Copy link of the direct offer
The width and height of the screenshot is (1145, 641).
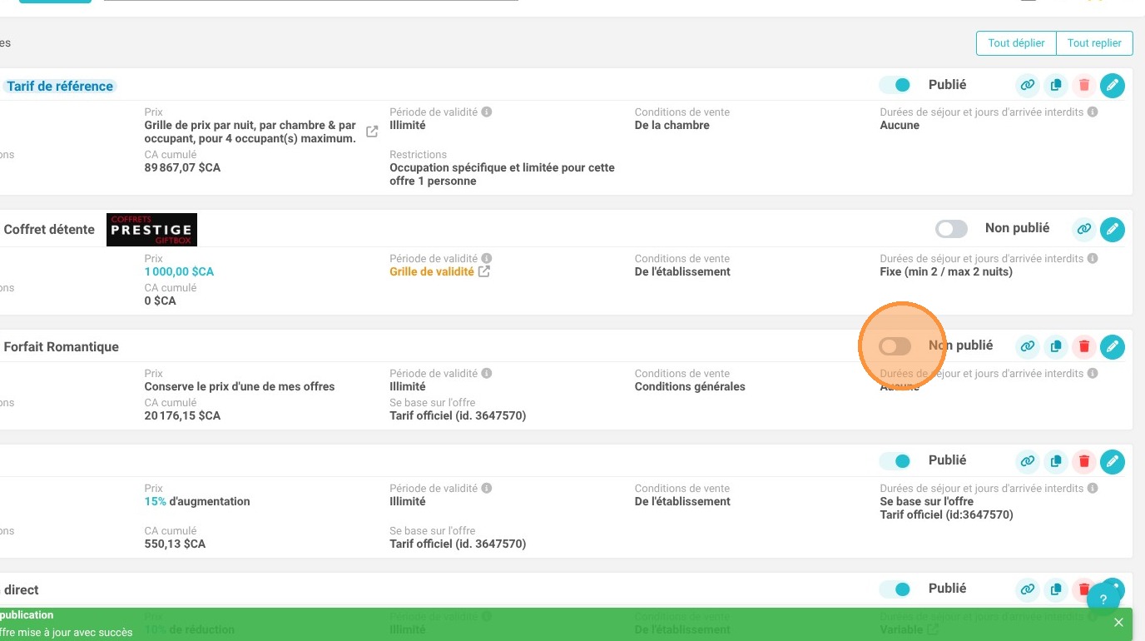coord(1028,589)
